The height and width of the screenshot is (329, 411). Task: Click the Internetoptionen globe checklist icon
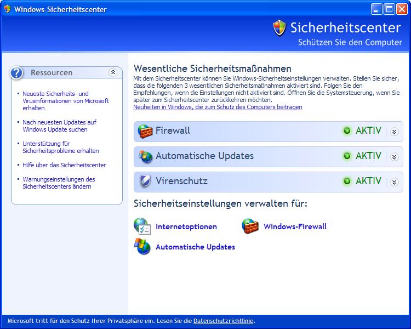pyautogui.click(x=142, y=226)
